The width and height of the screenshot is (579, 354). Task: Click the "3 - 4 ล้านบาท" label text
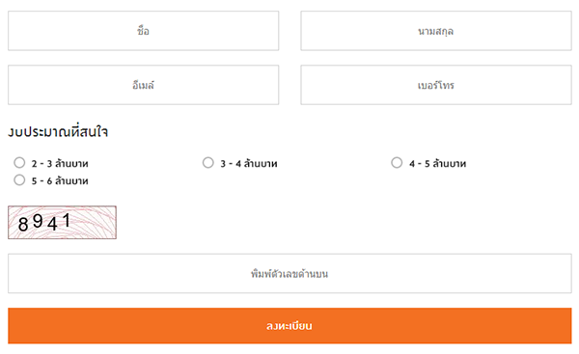pos(249,163)
